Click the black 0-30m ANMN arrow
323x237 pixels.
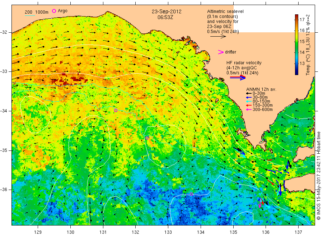click(x=249, y=93)
